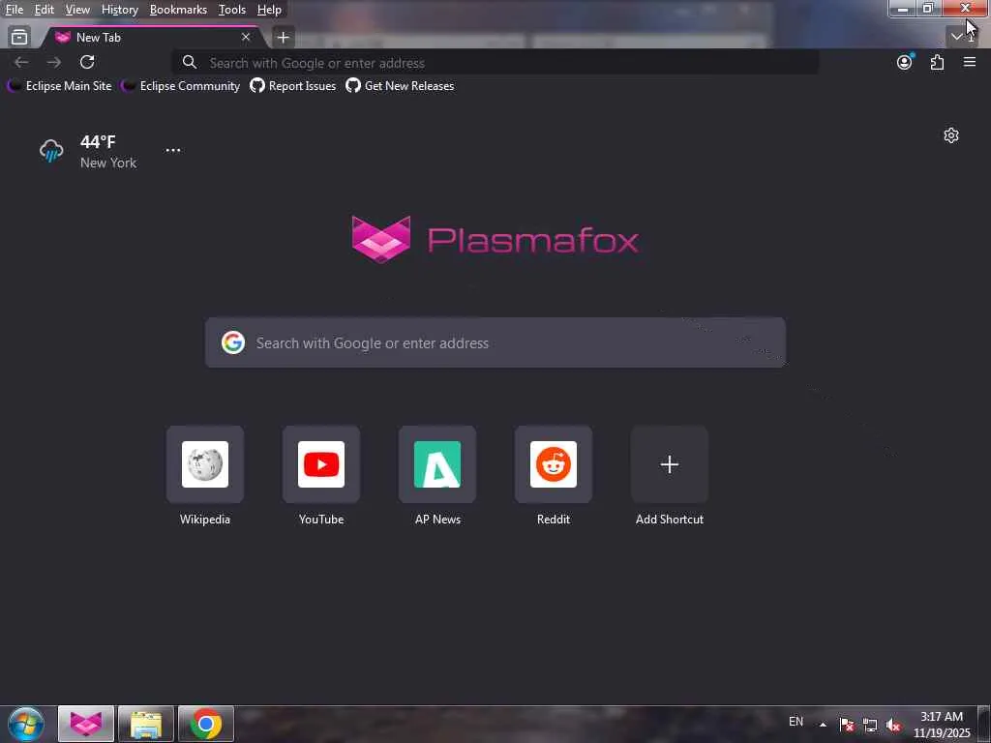Open Report Issues bookmark
991x743 pixels.
[293, 86]
